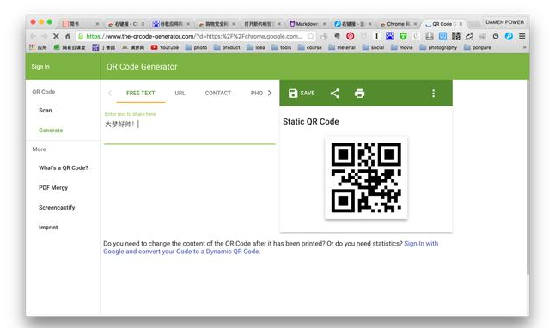
Task: Open PDF Mergy sidebar link
Action: 53,188
